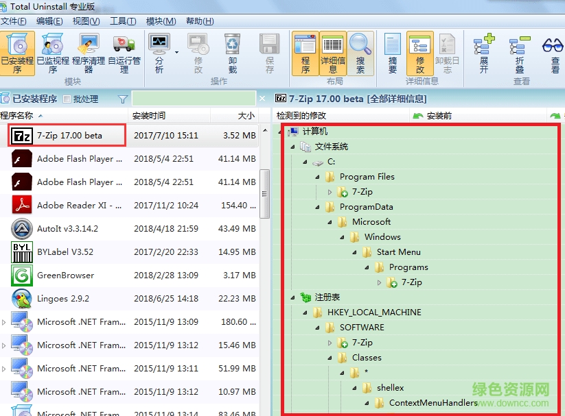Select Adobe Reader XI in the program list
The image size is (565, 416).
coord(79,205)
